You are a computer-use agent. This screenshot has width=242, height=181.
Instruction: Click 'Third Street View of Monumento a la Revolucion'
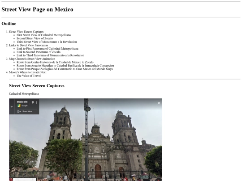pyautogui.click(x=47, y=42)
